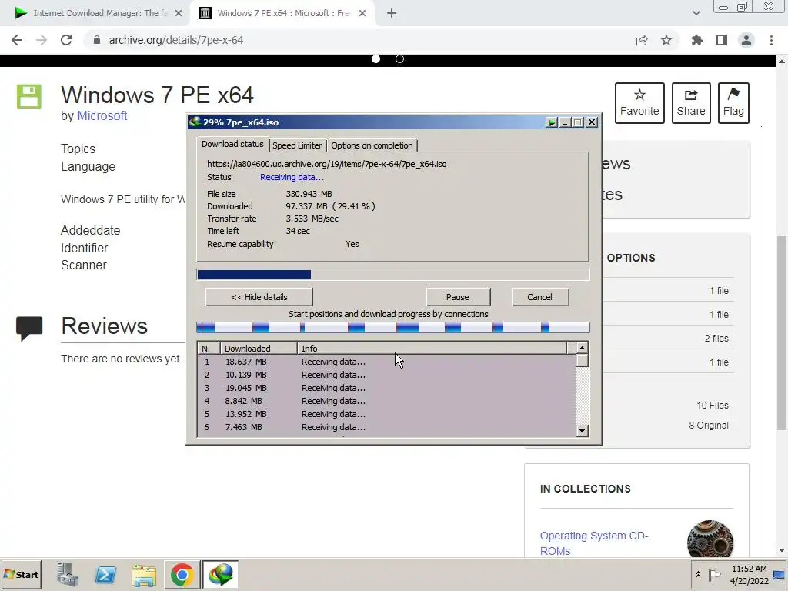This screenshot has width=788, height=591.
Task: Click the page vertical scrollbar thumb
Action: pyautogui.click(x=782, y=332)
